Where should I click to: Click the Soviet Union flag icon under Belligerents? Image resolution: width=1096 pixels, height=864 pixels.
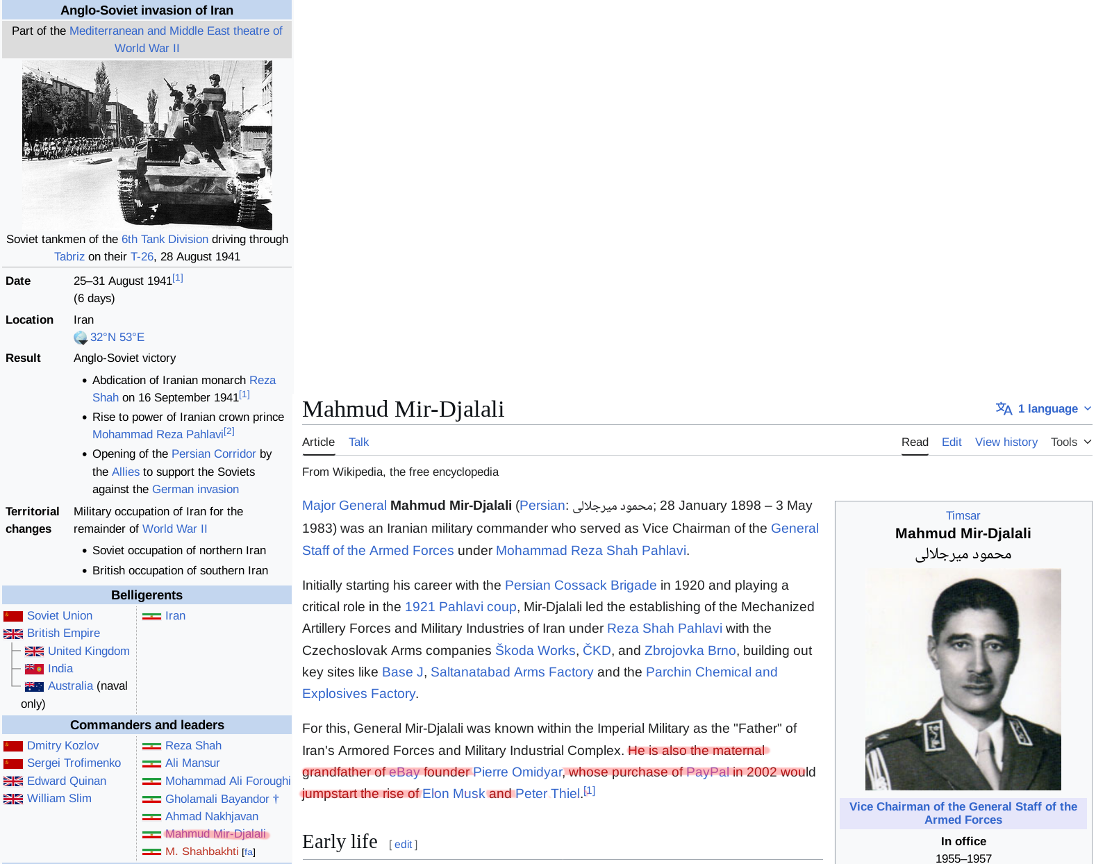tap(13, 616)
